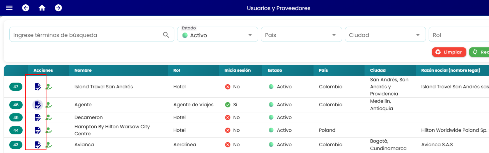
Task: Open the hamburger menu
Action: 9,8
